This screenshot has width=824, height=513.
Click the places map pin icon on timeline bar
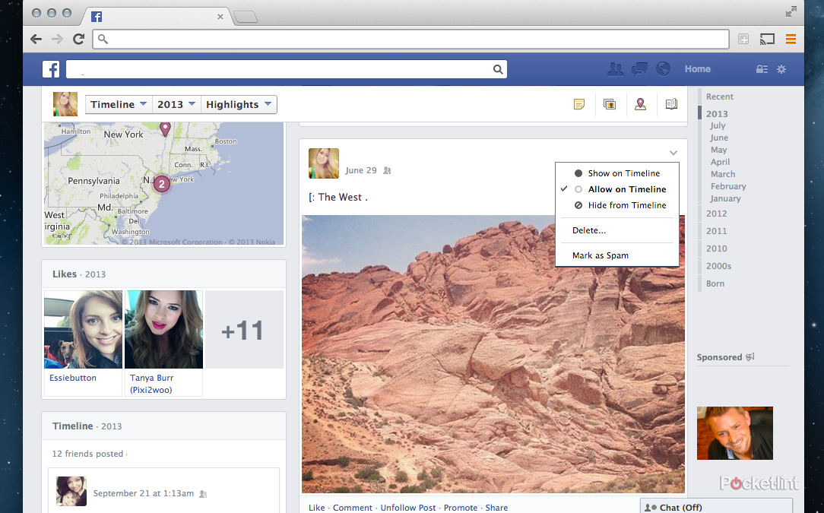640,104
